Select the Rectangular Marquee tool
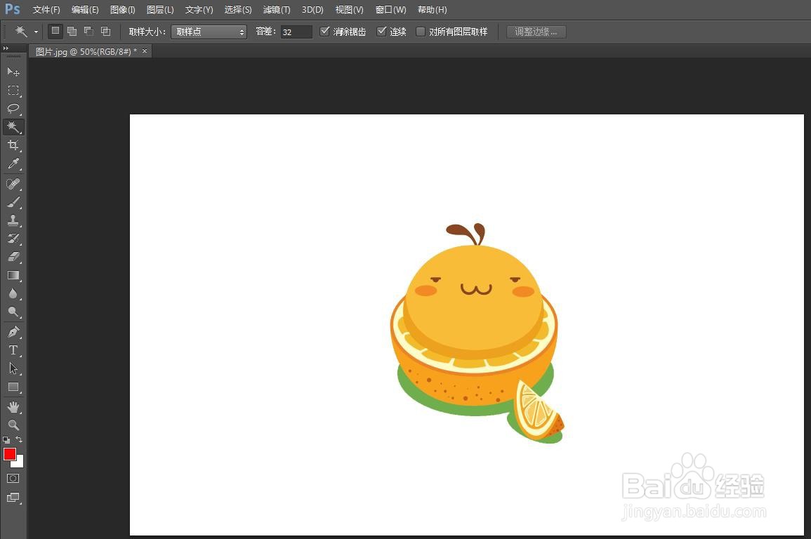This screenshot has height=539, width=811. (x=13, y=91)
